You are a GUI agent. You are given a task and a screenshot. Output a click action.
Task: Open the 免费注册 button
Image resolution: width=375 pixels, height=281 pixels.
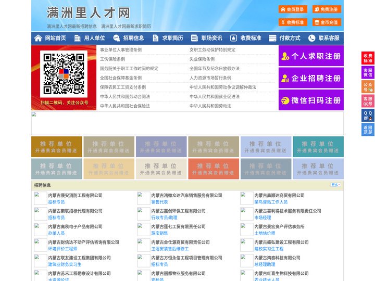pyautogui.click(x=327, y=9)
